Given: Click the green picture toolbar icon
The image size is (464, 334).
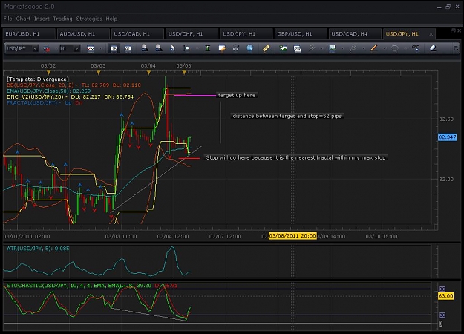Looking at the screenshot, I should [283, 48].
